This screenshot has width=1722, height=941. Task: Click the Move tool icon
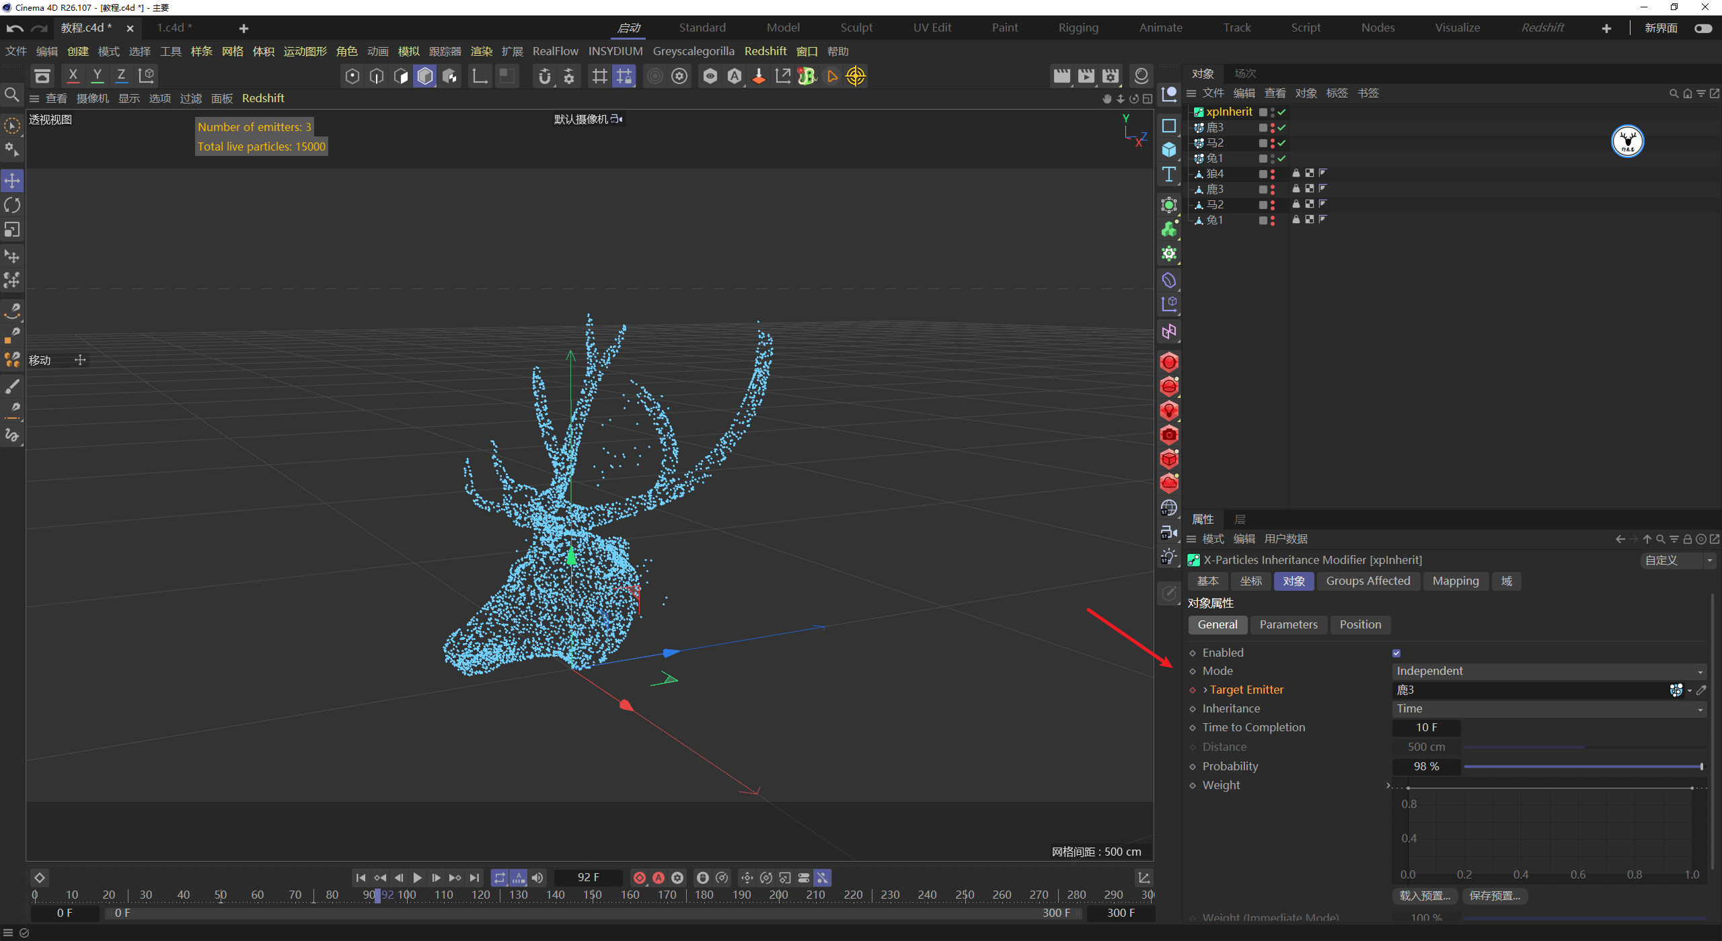click(x=12, y=180)
